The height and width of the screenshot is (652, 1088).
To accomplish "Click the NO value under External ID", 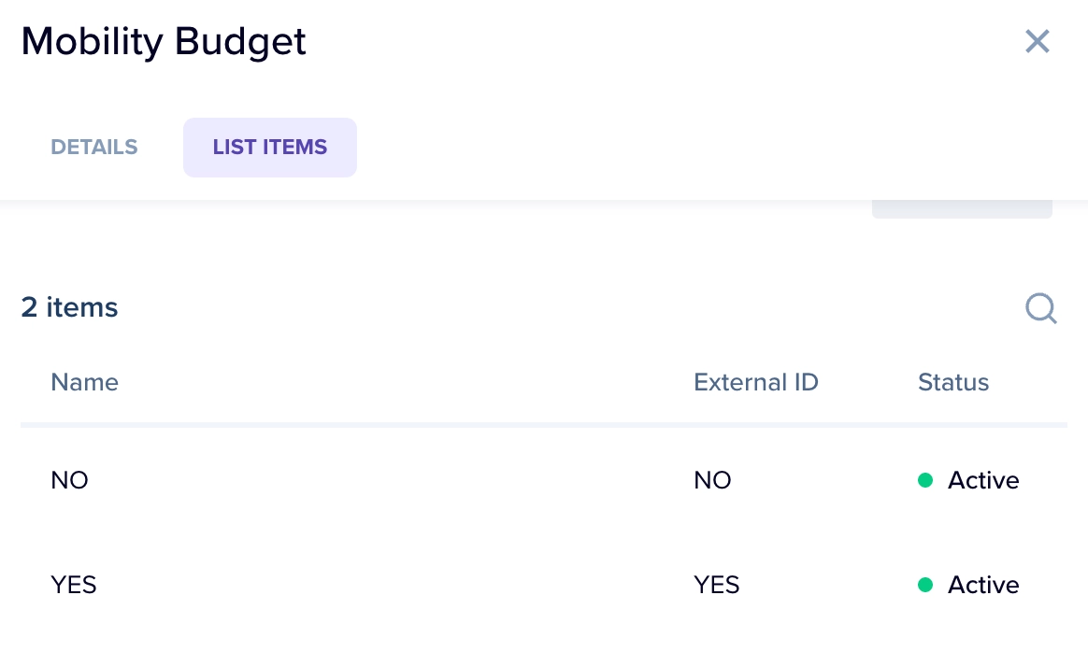I will pos(712,480).
